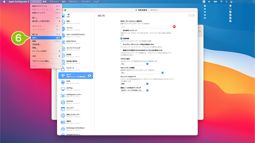Open the volume menu bar icon
Screen dimensions: 255x143
pos(209,2)
